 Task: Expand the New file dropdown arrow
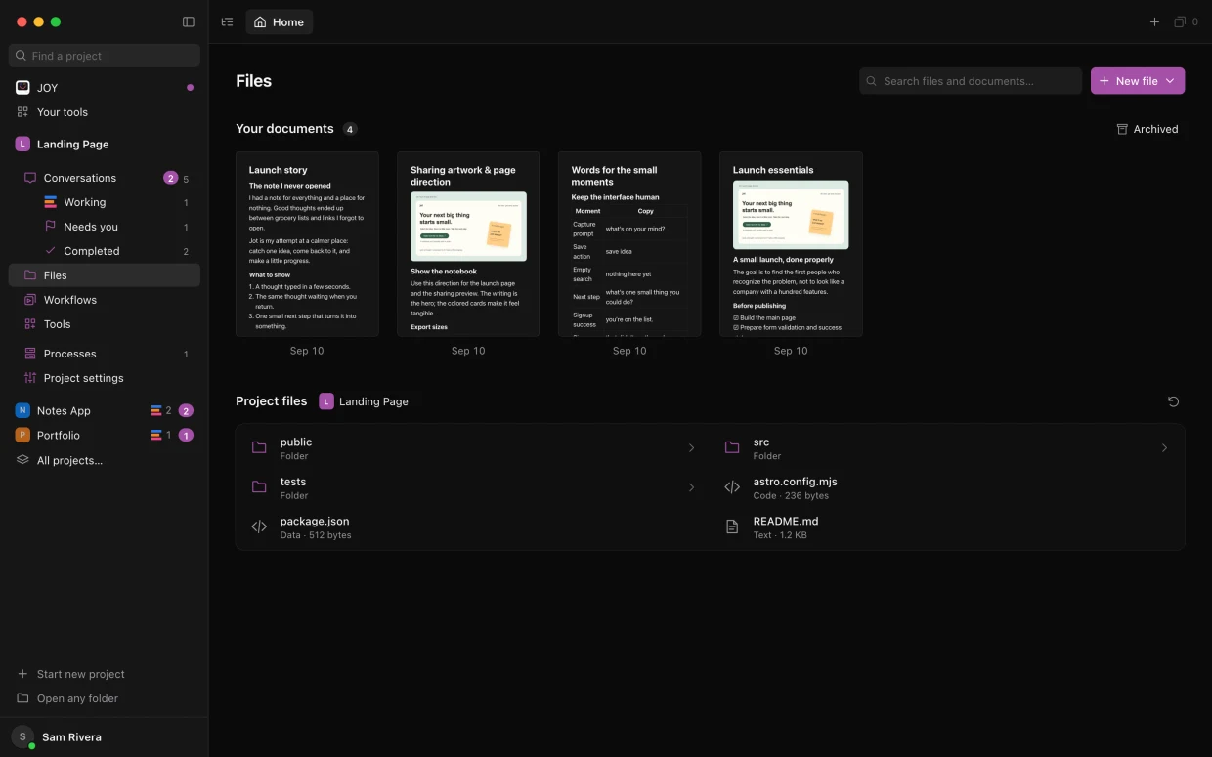click(1170, 81)
